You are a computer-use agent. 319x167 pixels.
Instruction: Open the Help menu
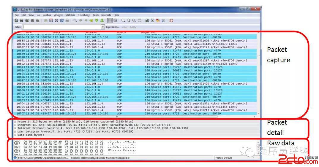coord(116,15)
